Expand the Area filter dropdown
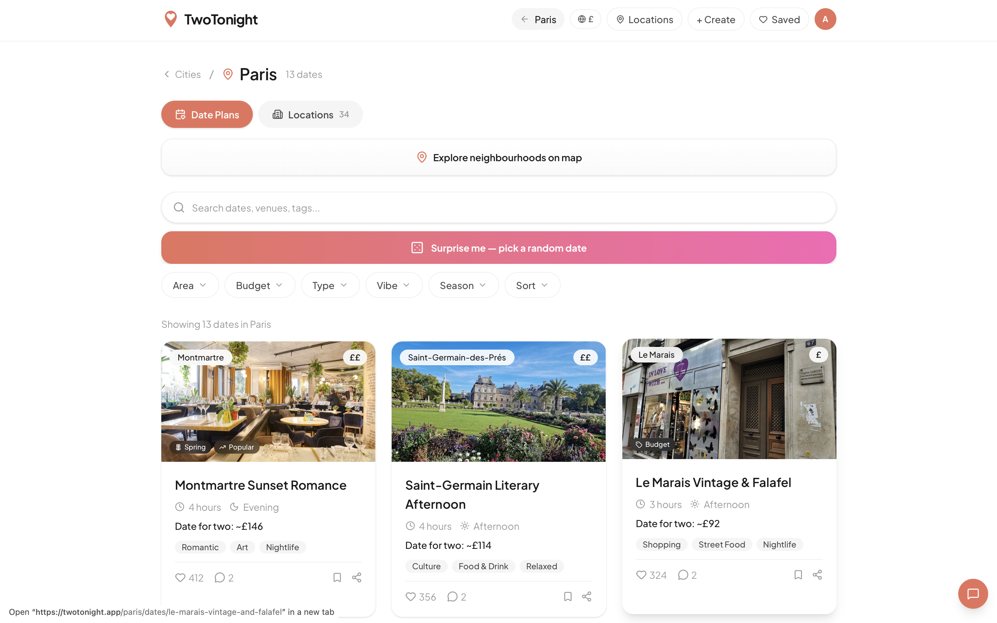 (190, 285)
